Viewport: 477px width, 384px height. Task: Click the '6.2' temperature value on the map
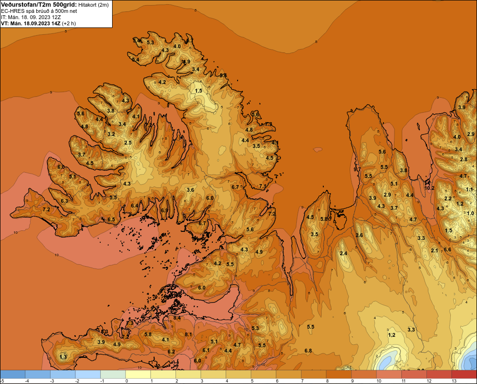click(x=171, y=352)
